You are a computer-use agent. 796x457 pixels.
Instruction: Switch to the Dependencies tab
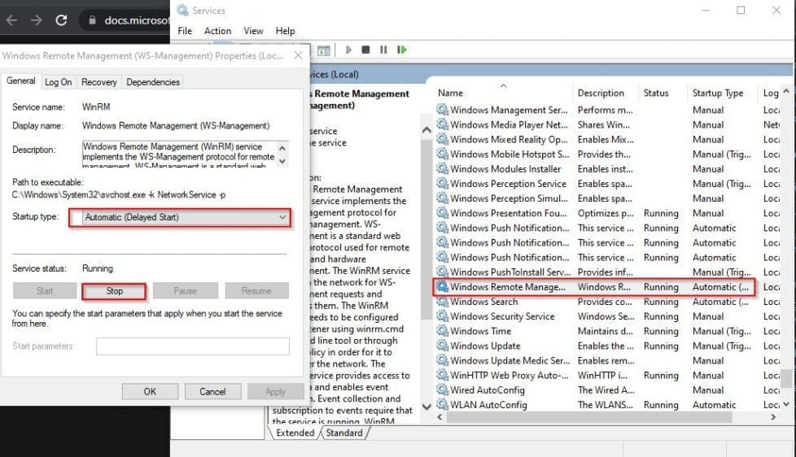[153, 82]
